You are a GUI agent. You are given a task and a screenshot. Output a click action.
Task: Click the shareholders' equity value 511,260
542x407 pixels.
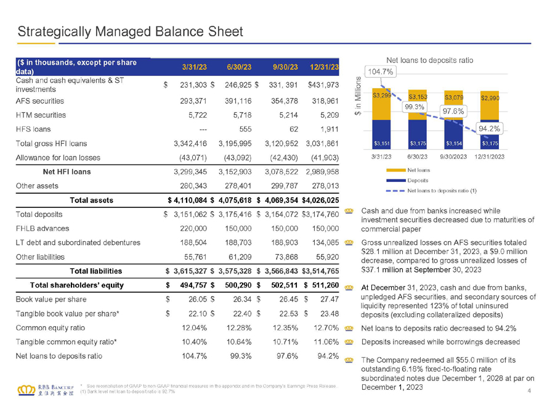(325, 286)
